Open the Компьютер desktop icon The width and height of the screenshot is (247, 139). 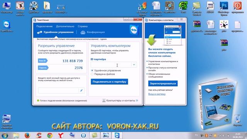7,7
